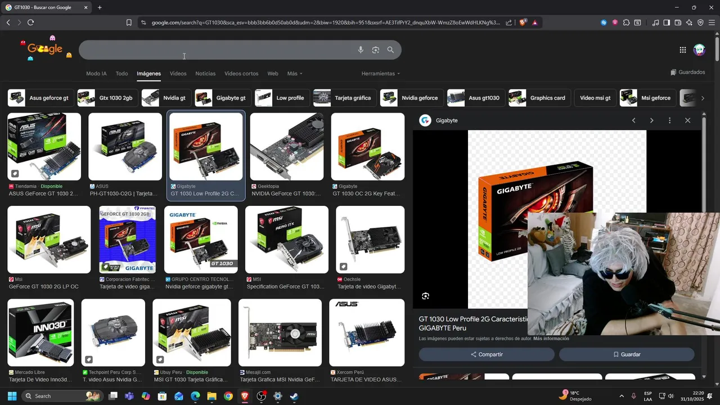Select the Gigabyte gt filter chip

click(222, 98)
